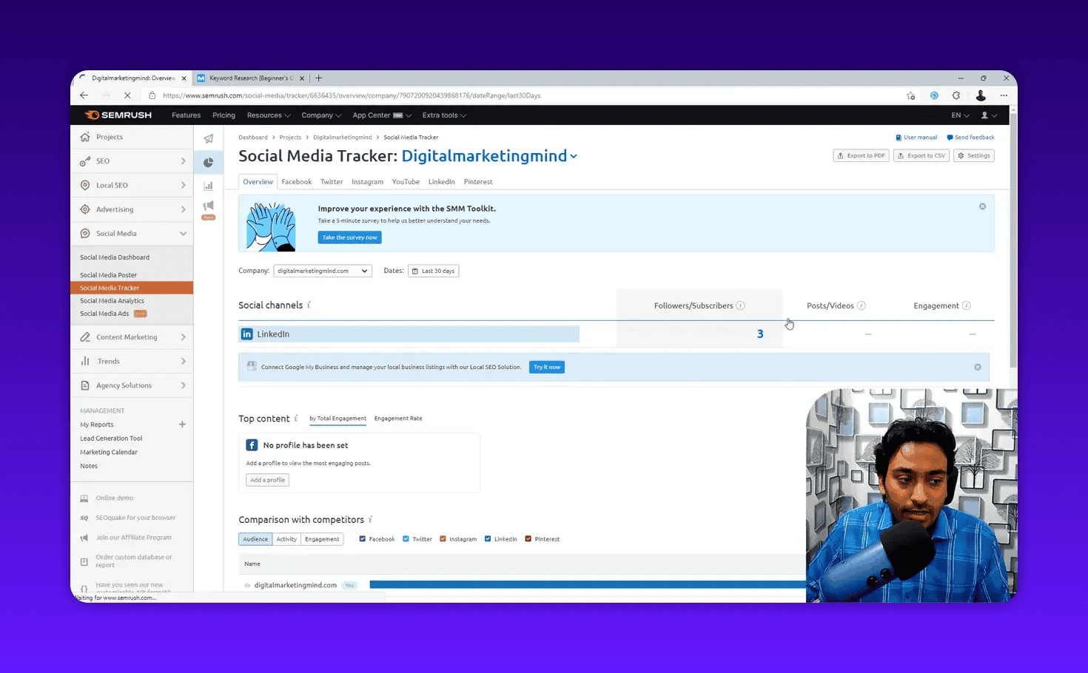Viewport: 1088px width, 673px height.
Task: Select Social Media Analytics in the sidebar
Action: coord(112,300)
